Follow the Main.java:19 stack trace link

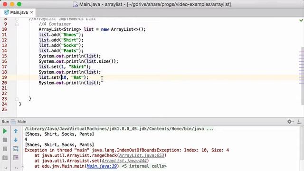[102, 166]
